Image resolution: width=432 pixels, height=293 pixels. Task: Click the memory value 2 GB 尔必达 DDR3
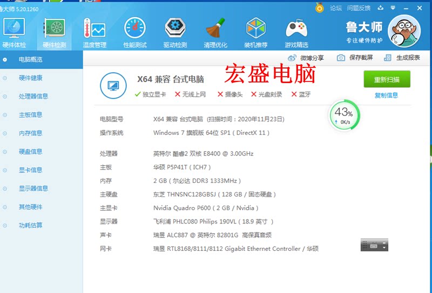point(197,181)
